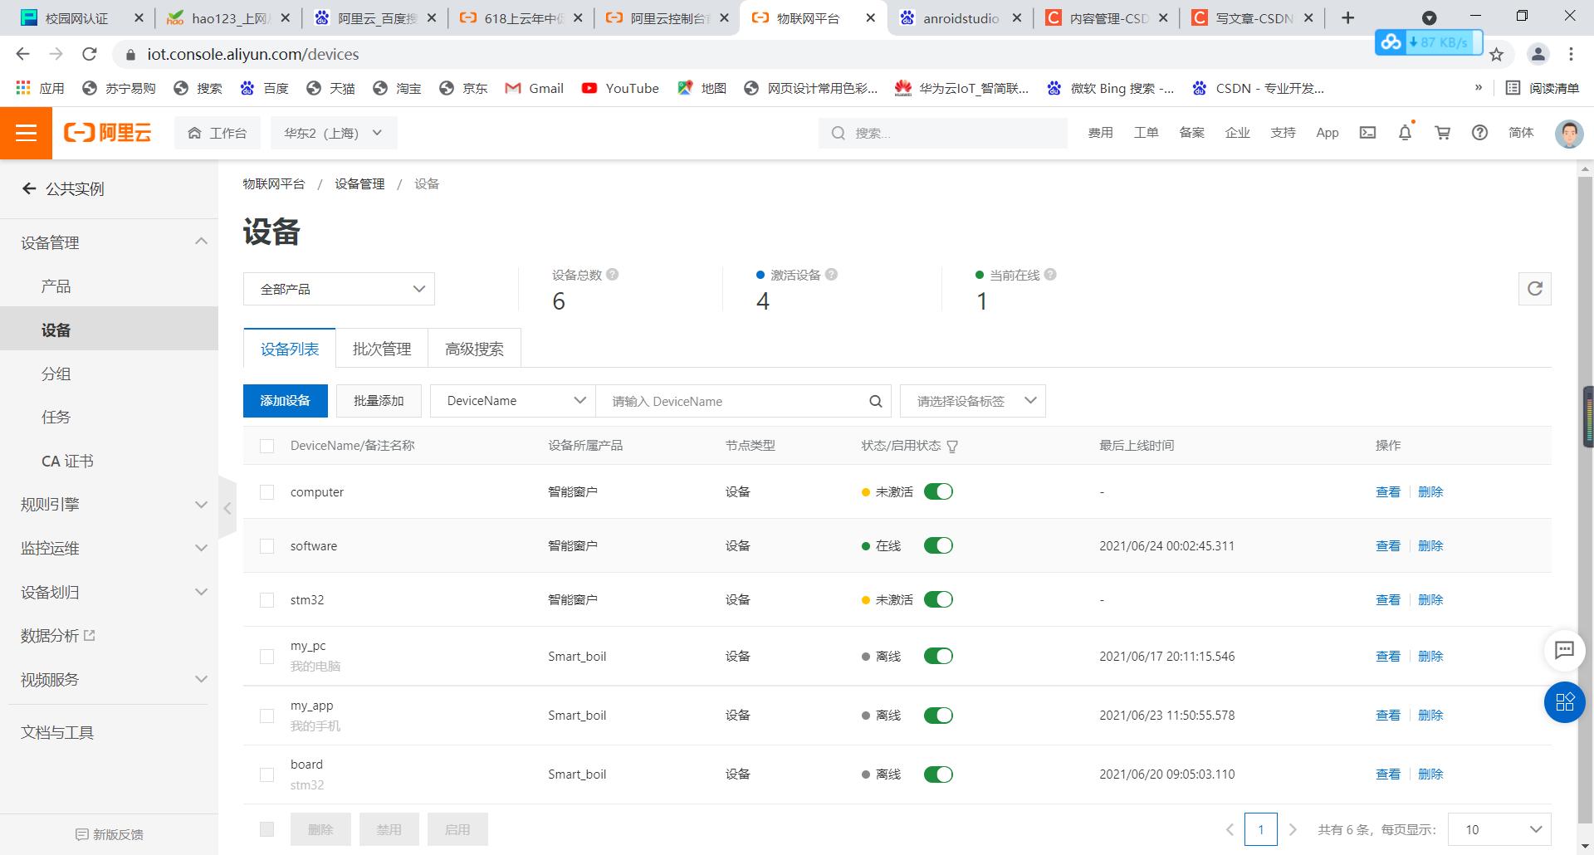Screen dimensions: 1594x855
Task: Delete the my_pc device
Action: (1430, 656)
